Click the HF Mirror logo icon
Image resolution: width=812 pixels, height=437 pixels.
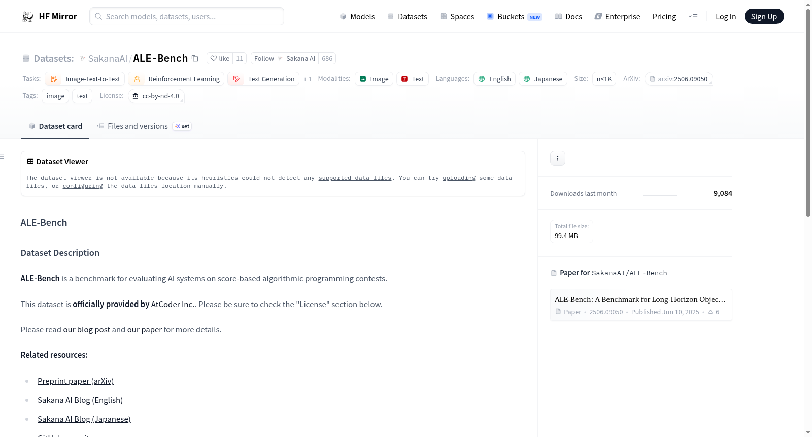click(27, 17)
